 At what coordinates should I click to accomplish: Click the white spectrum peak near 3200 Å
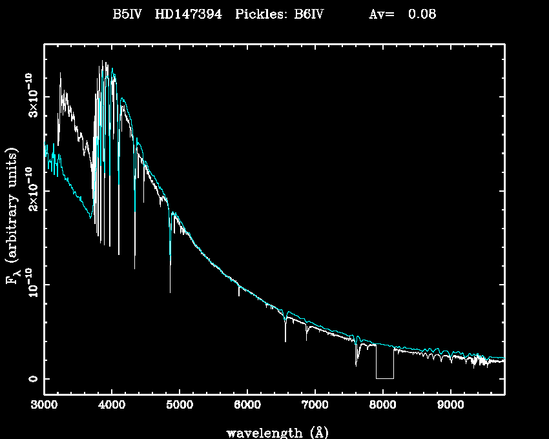(60, 75)
